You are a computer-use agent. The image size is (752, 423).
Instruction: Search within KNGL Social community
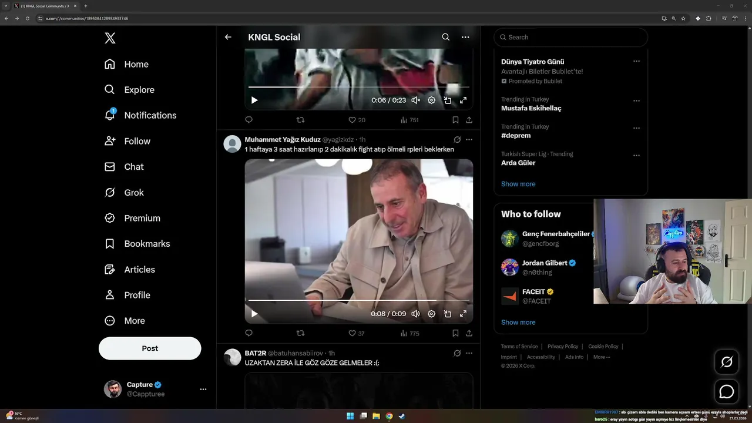pos(445,37)
